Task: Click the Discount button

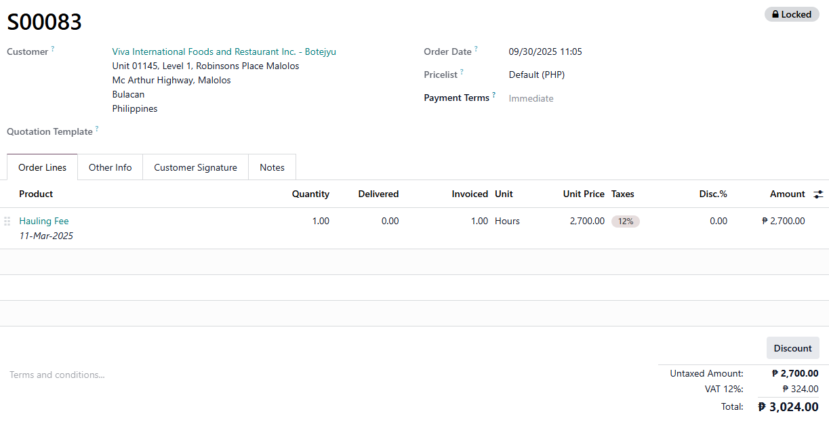Action: [x=792, y=348]
